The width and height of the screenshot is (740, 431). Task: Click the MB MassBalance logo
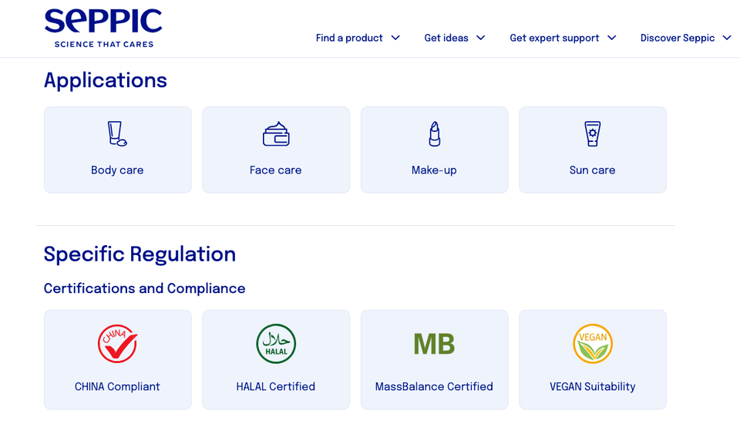pyautogui.click(x=434, y=344)
